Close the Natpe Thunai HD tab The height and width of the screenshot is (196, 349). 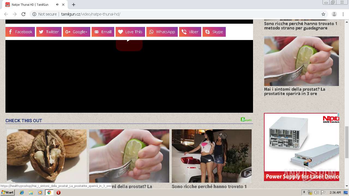(63, 5)
